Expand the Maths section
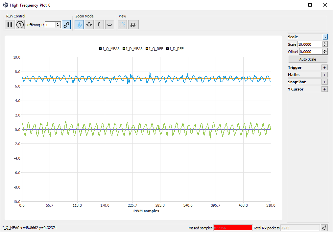The height and width of the screenshot is (232, 333). (324, 74)
